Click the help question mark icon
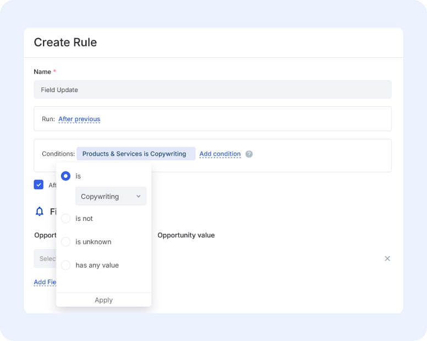This screenshot has height=341, width=427. pos(249,154)
